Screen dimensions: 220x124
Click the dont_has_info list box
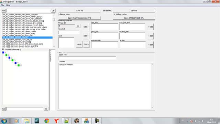(x=132, y=27)
